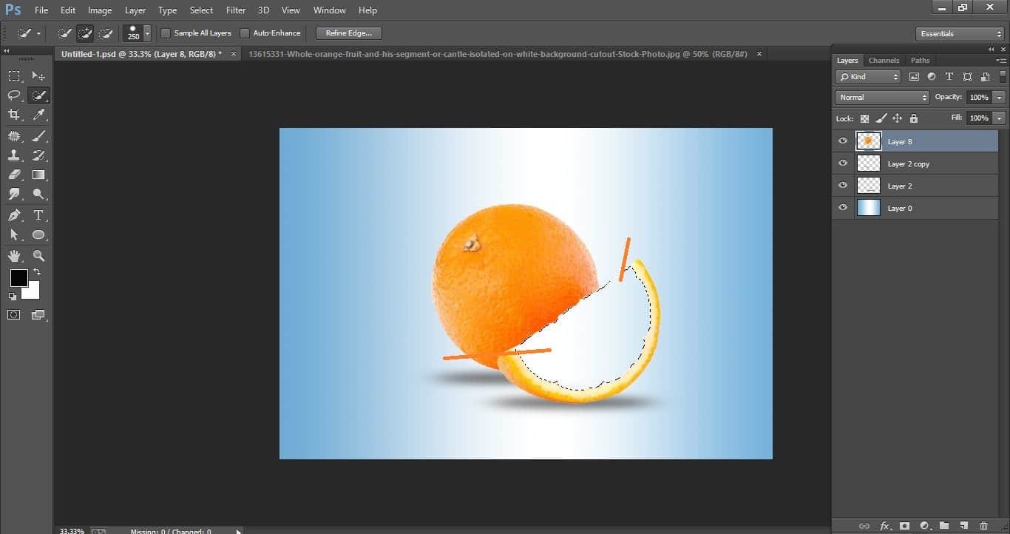Select the Horizontal Type tool
The height and width of the screenshot is (534, 1010).
point(38,215)
